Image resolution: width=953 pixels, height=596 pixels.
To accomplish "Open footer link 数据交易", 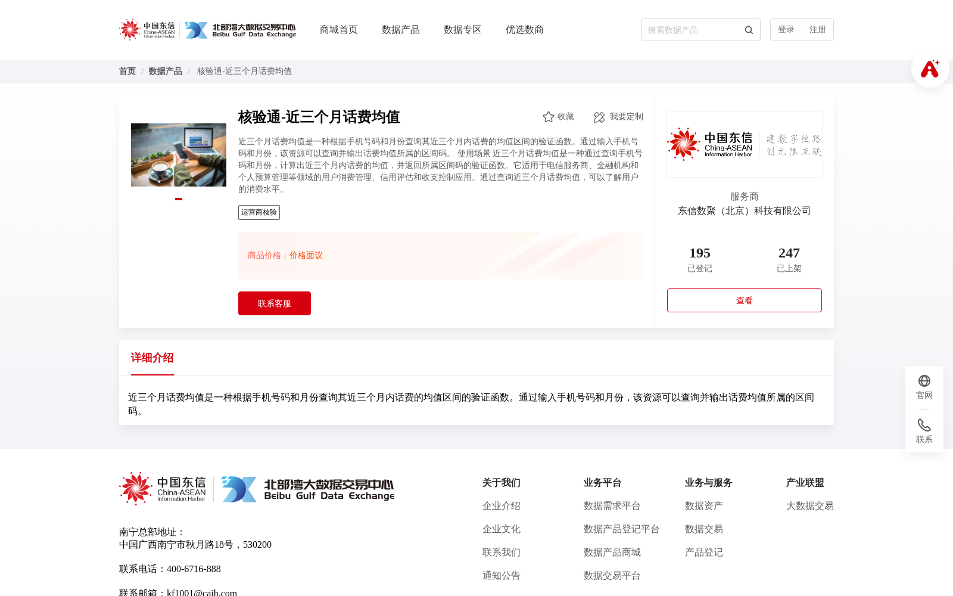I will pyautogui.click(x=704, y=529).
